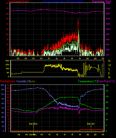This screenshot has height=138, width=116.
Task: Select the 25 value on temperature axis
Action: pyautogui.click(x=107, y=102)
